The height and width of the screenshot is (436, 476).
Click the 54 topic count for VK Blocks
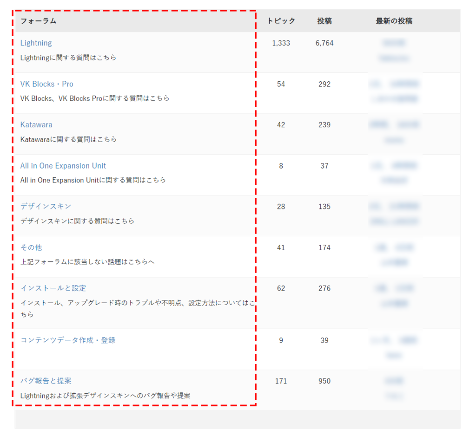(x=281, y=84)
